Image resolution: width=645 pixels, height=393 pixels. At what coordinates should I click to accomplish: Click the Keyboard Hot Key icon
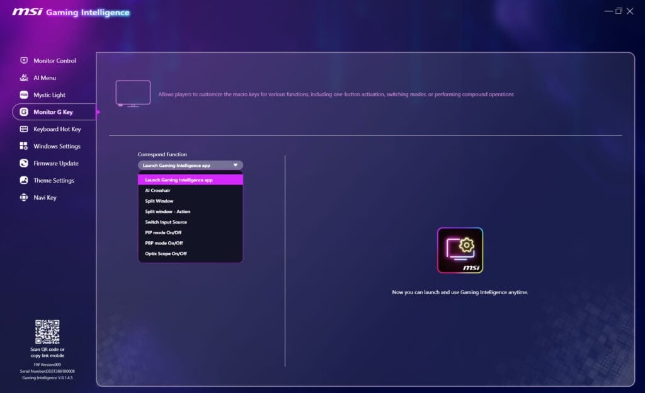(x=24, y=129)
